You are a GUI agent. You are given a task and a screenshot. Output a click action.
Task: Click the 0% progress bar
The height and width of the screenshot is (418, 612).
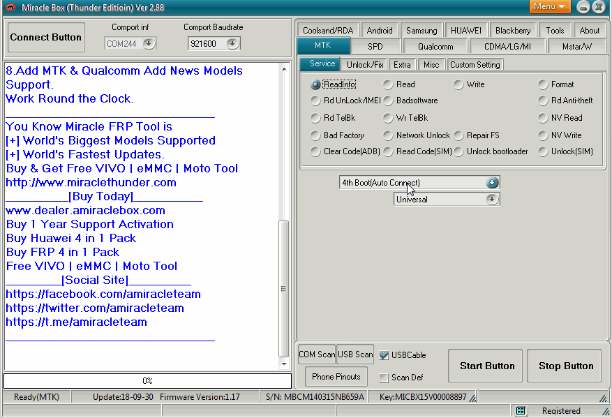pyautogui.click(x=147, y=380)
